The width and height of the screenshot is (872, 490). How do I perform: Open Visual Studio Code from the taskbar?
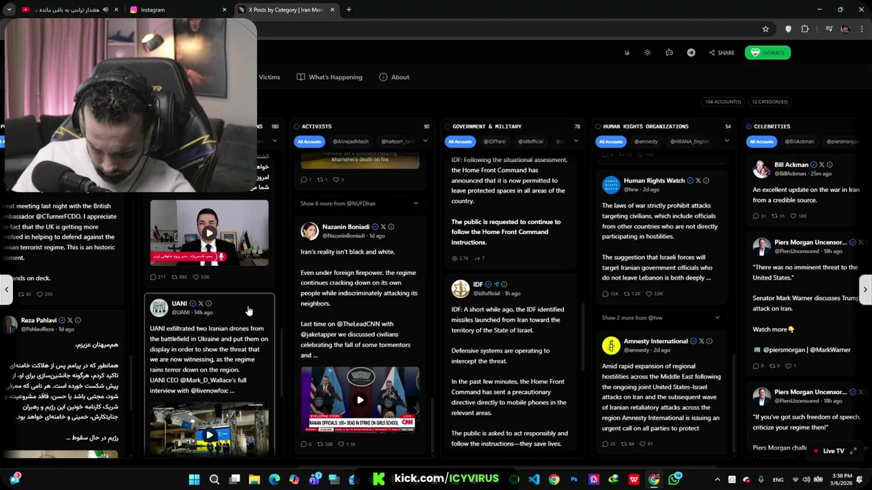point(533,479)
